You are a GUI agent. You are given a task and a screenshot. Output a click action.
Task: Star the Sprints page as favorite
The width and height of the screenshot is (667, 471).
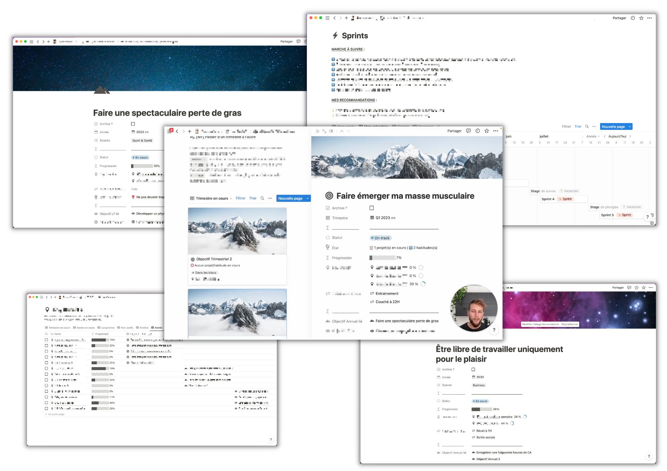[x=641, y=18]
